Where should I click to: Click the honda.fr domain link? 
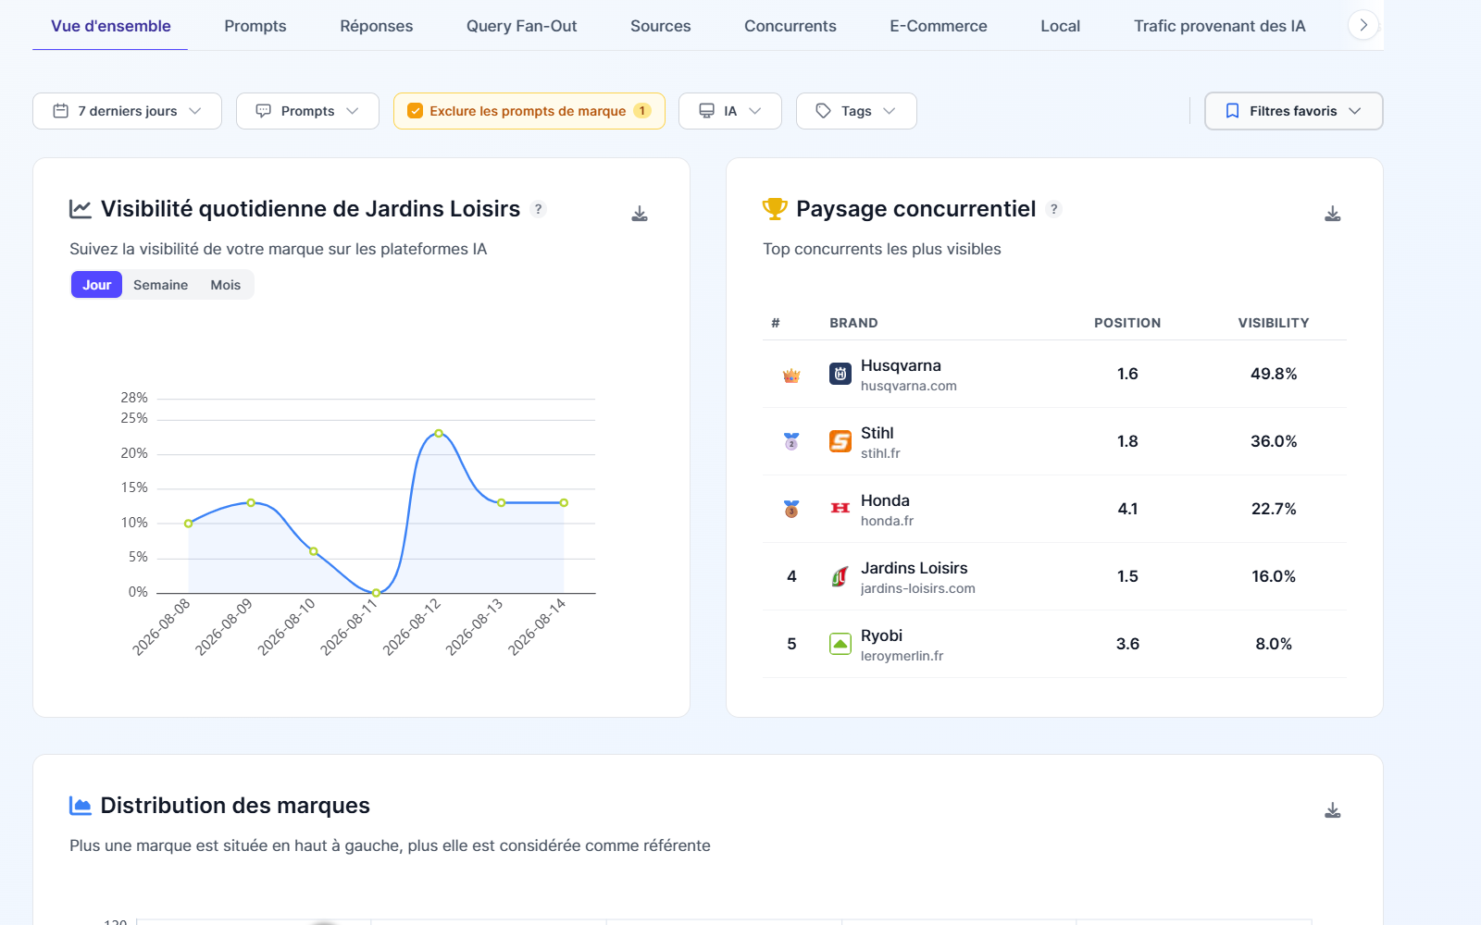pos(887,521)
